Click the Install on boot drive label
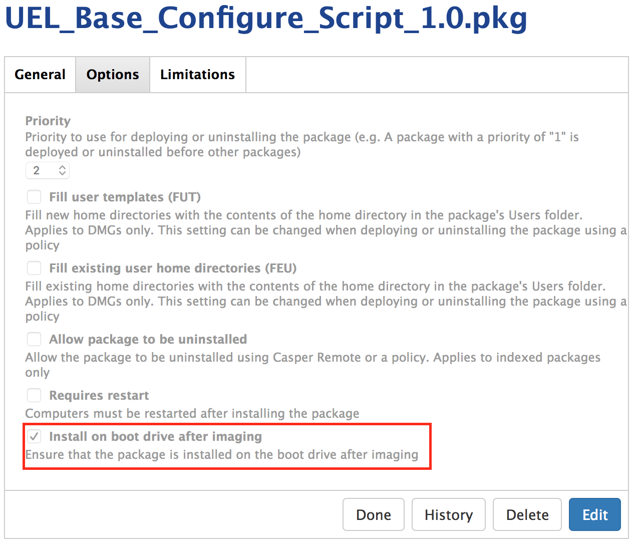Screen dimensions: 637x544 click(x=155, y=436)
